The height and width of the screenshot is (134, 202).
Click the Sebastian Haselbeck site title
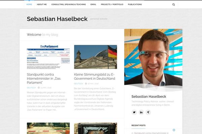pos(57,19)
